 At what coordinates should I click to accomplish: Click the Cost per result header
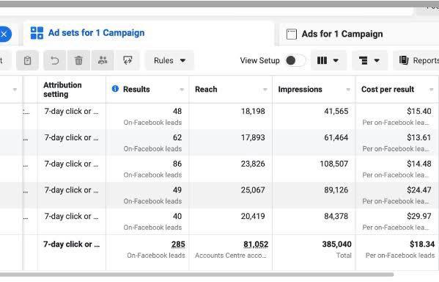(x=388, y=90)
